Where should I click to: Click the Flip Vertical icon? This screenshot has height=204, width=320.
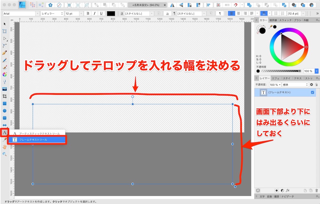click(181, 5)
